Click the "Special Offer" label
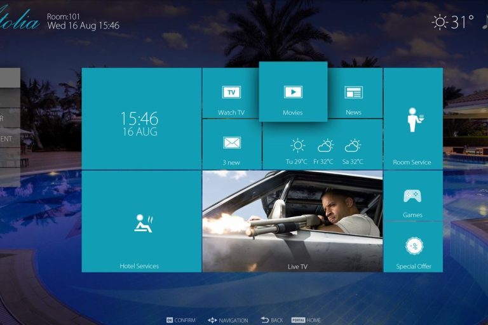This screenshot has width=488, height=325. [x=414, y=267]
